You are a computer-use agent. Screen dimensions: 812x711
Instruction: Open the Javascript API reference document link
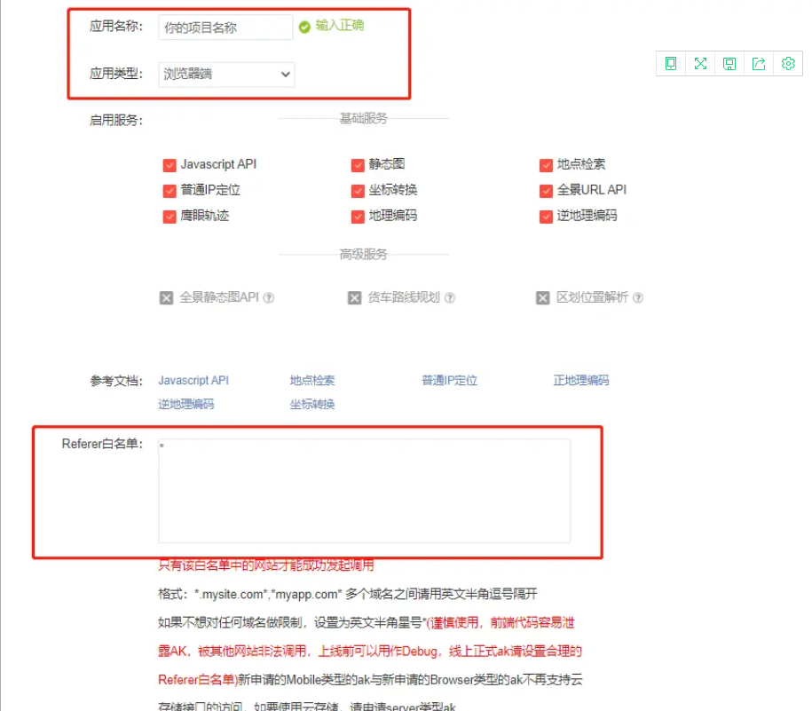pos(193,380)
